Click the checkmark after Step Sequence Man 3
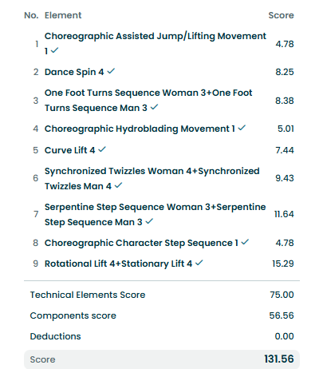Screen dimensions: 315x369 [150, 221]
